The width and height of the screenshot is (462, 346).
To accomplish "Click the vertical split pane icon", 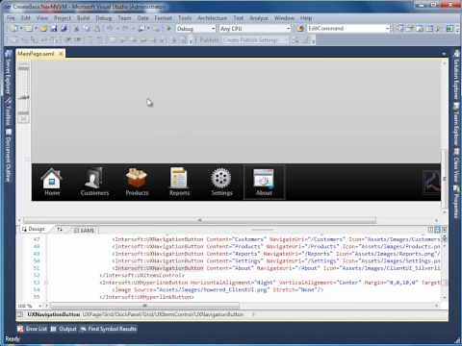I will tap(430, 230).
